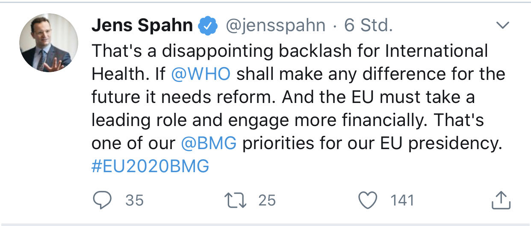The height and width of the screenshot is (226, 531).
Task: Click the retweet count of 25
Action: [267, 200]
